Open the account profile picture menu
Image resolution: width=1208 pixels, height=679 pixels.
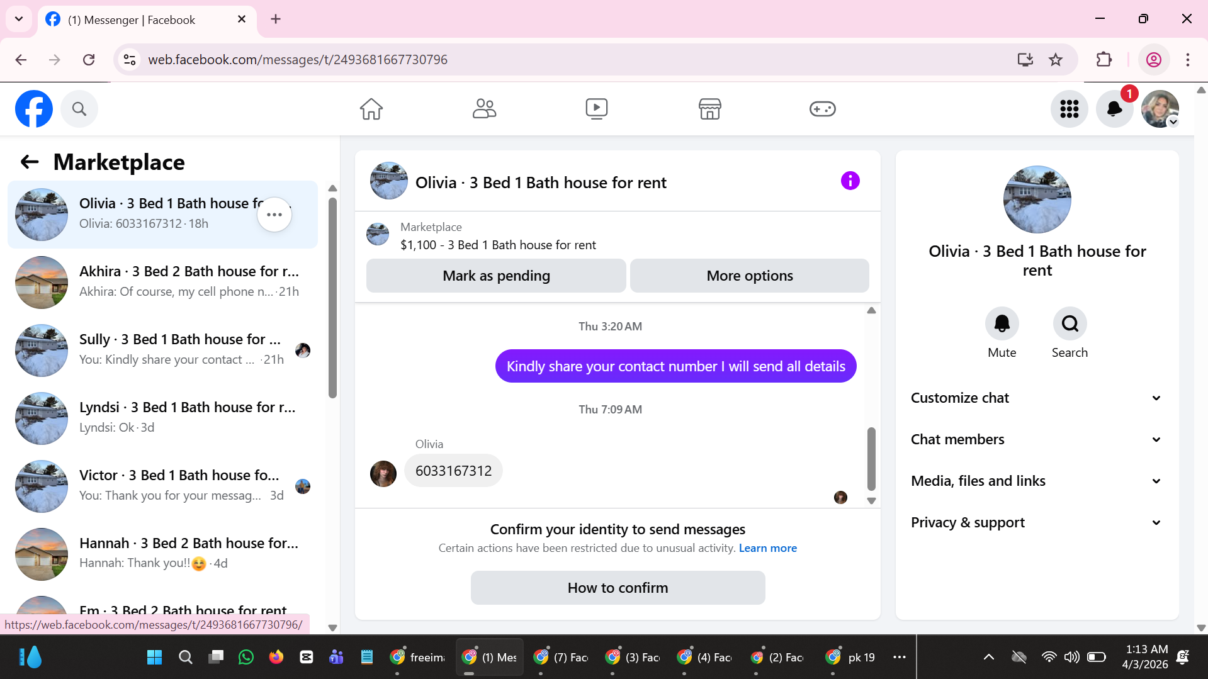(x=1160, y=109)
